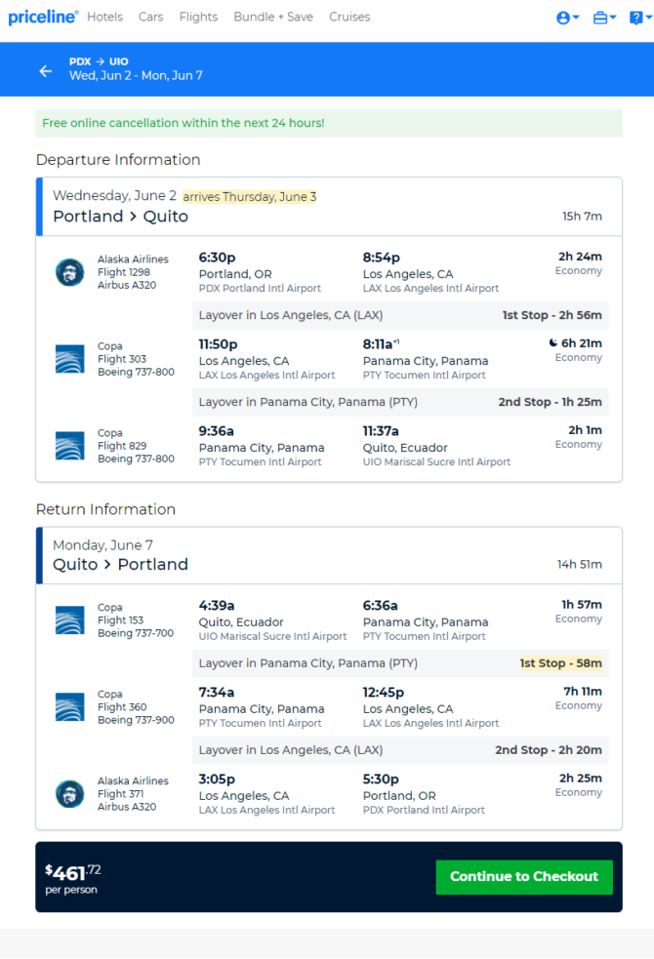
Task: Open the user account icon menu
Action: [x=568, y=18]
